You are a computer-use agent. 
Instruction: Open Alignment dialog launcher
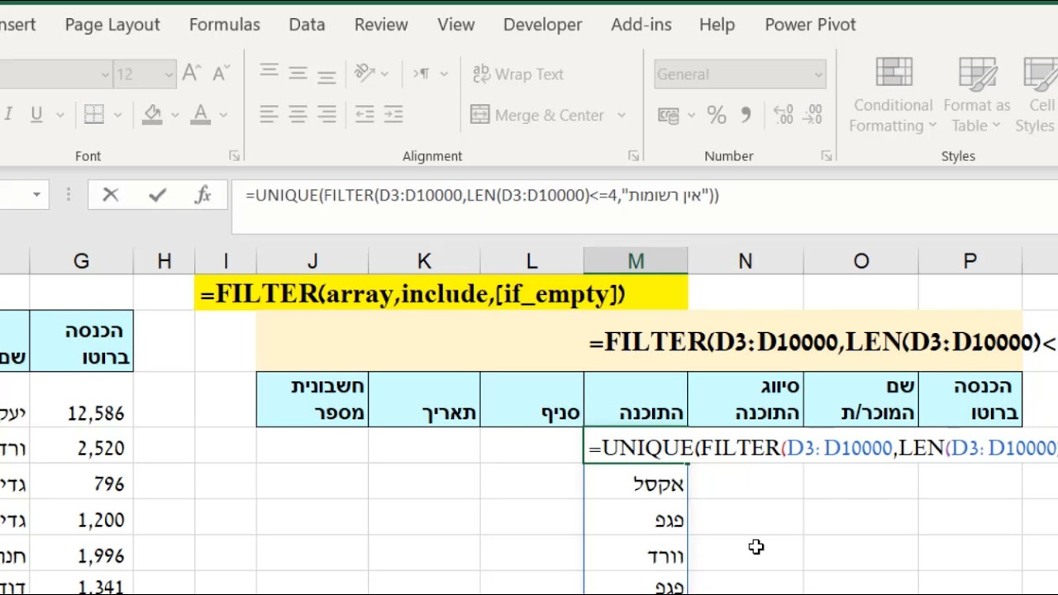[633, 155]
